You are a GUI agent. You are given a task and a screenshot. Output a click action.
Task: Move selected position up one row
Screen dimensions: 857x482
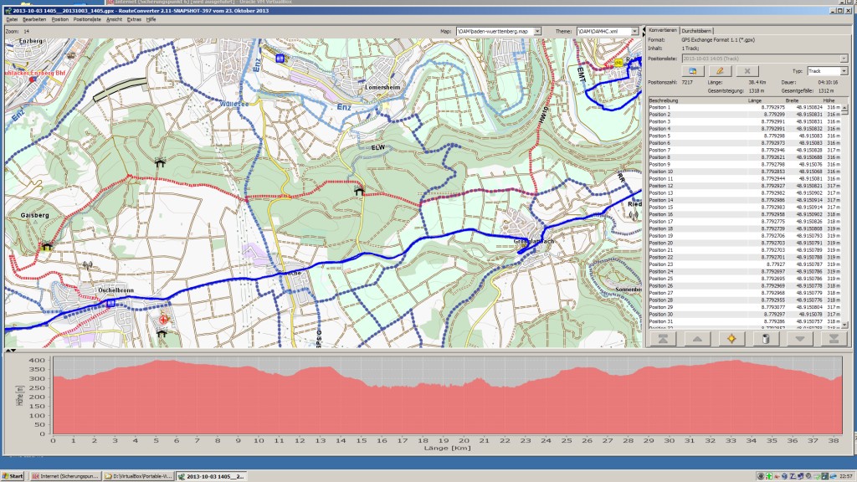[x=696, y=338]
